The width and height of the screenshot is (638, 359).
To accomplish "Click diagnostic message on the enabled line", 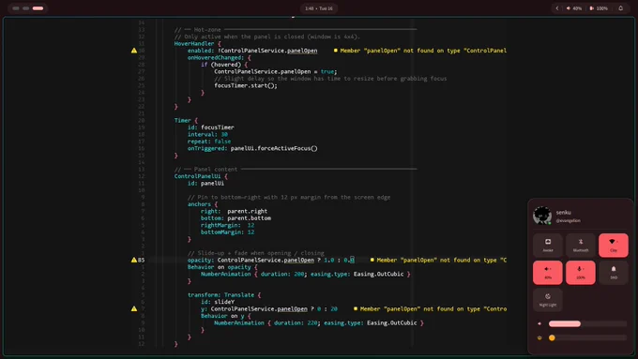I will (x=420, y=51).
